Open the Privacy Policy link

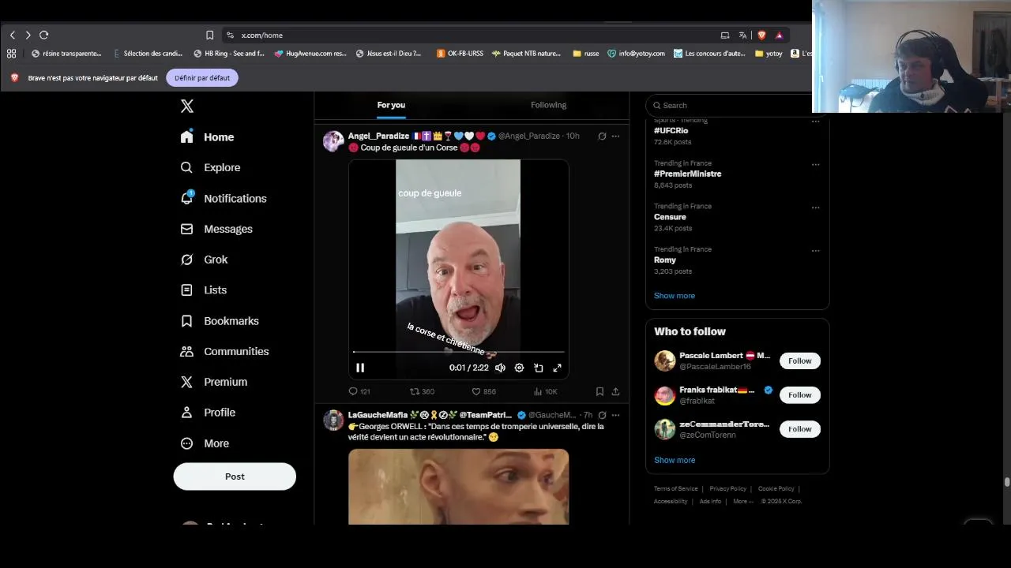point(727,489)
